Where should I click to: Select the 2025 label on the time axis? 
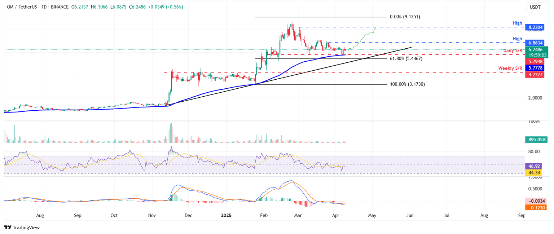point(226,215)
